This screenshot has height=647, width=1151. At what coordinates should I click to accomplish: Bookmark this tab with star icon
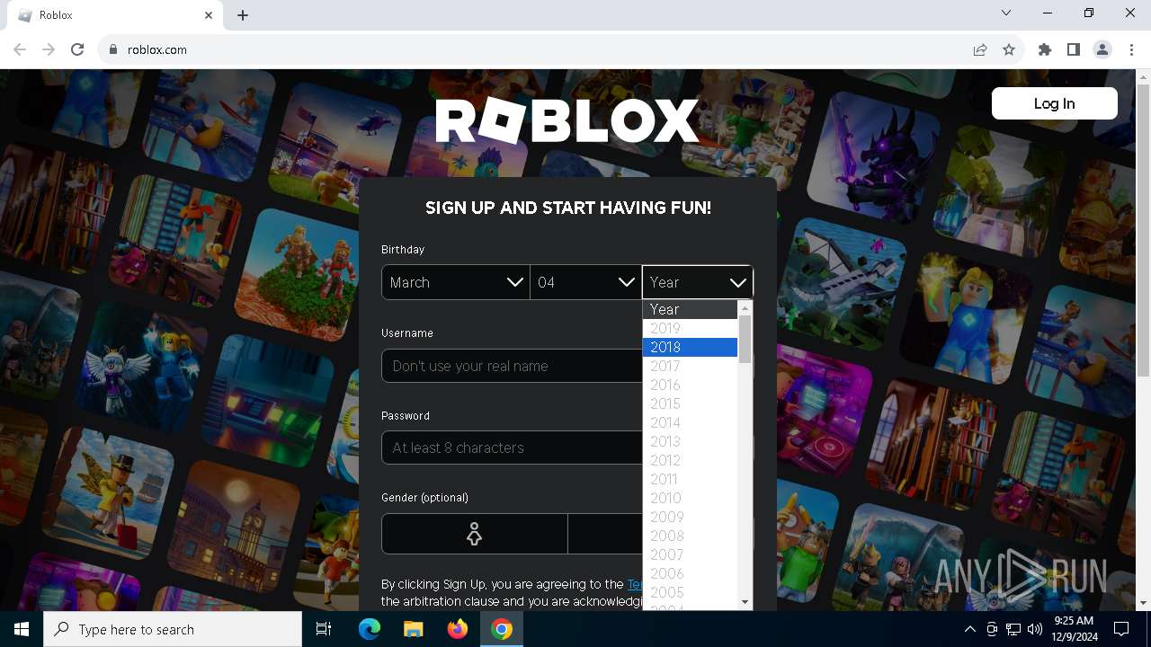tap(1009, 50)
